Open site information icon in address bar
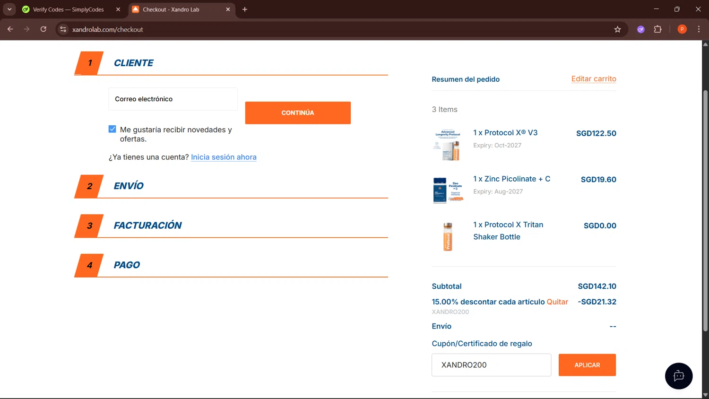This screenshot has width=709, height=399. (63, 29)
